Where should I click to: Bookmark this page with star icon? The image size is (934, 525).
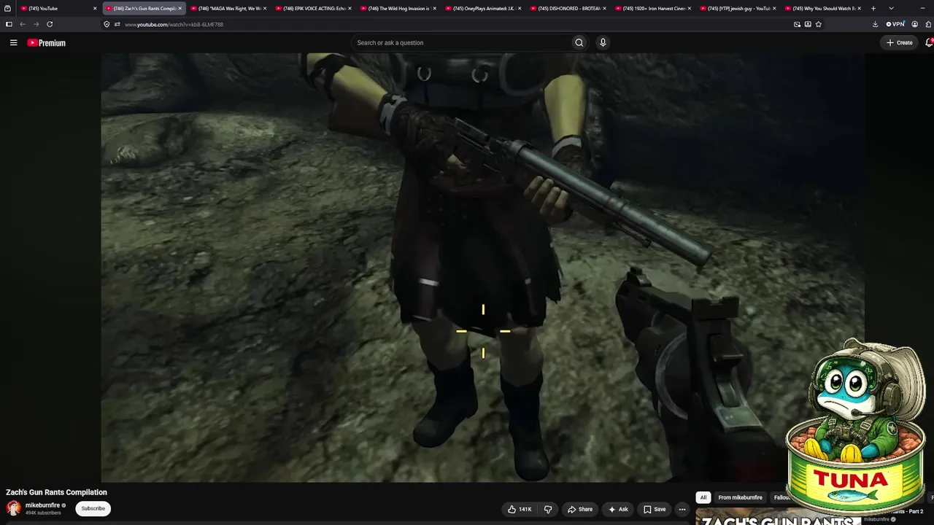pyautogui.click(x=819, y=24)
